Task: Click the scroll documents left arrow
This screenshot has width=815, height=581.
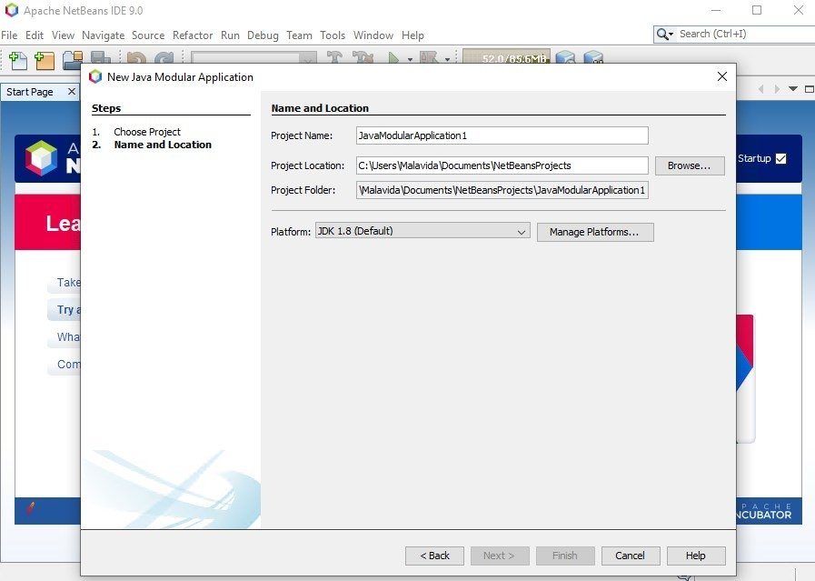Action: (761, 89)
